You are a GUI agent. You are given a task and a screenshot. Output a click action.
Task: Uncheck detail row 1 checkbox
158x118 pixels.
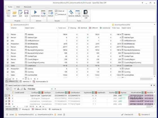(x=6, y=96)
